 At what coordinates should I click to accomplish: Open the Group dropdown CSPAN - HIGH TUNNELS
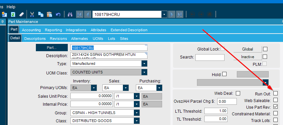pos(137,113)
